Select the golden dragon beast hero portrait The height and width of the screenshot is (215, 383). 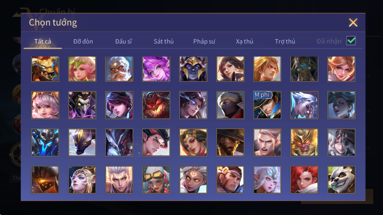tap(45, 69)
